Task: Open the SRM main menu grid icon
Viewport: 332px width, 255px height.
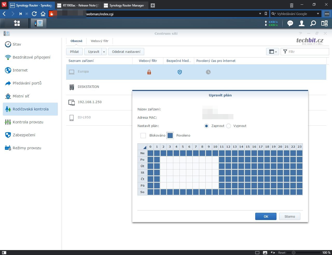Action: 17,23
